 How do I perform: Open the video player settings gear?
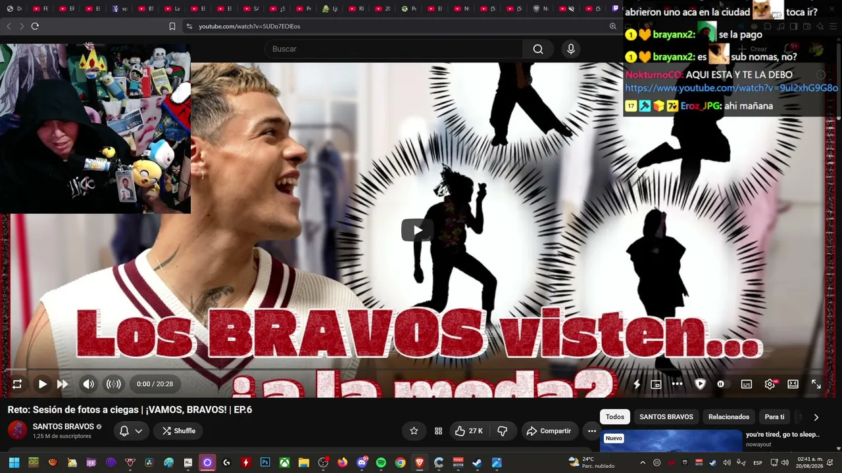(770, 384)
